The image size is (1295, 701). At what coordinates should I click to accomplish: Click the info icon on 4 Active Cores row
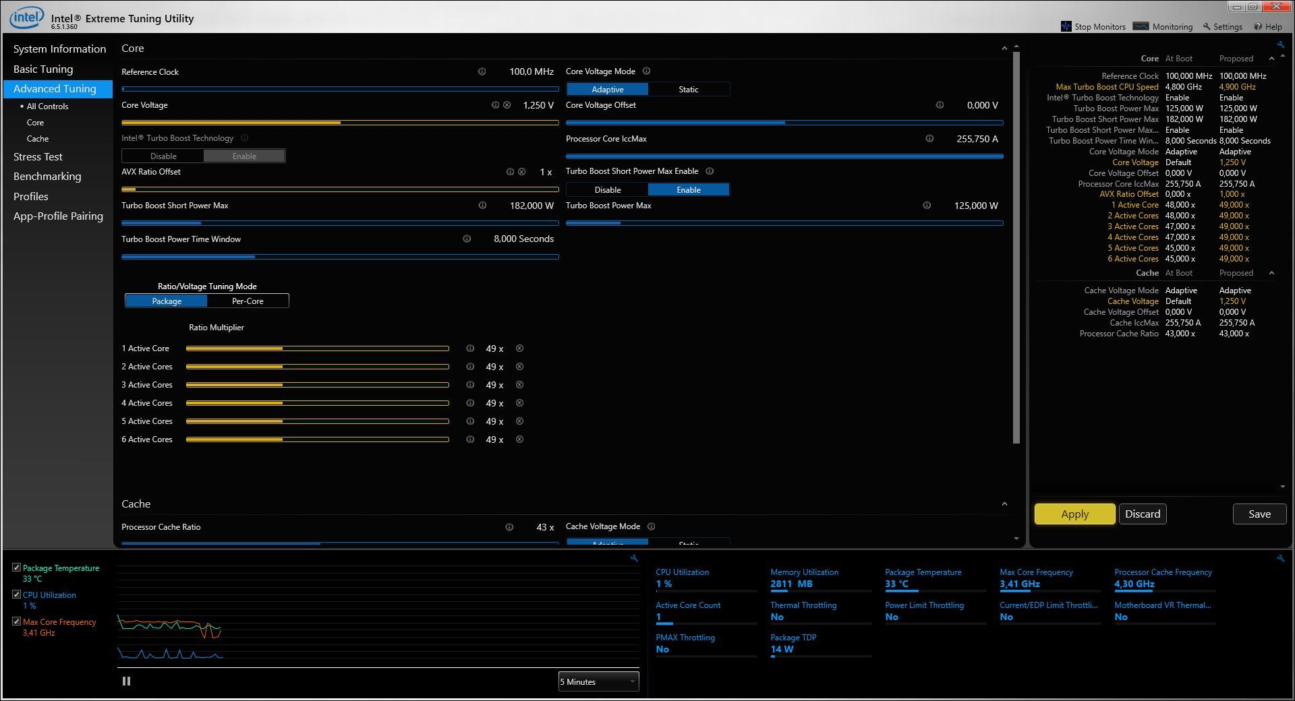tap(470, 403)
